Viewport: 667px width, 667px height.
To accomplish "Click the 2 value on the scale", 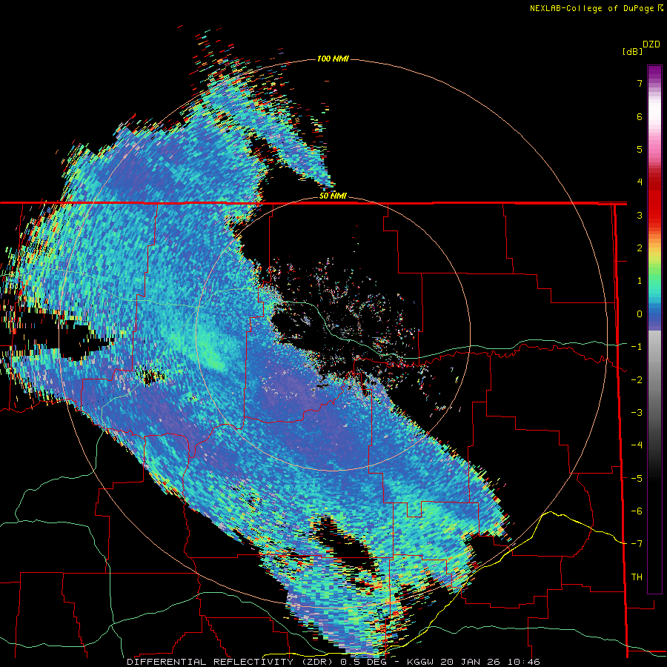I will coord(640,248).
